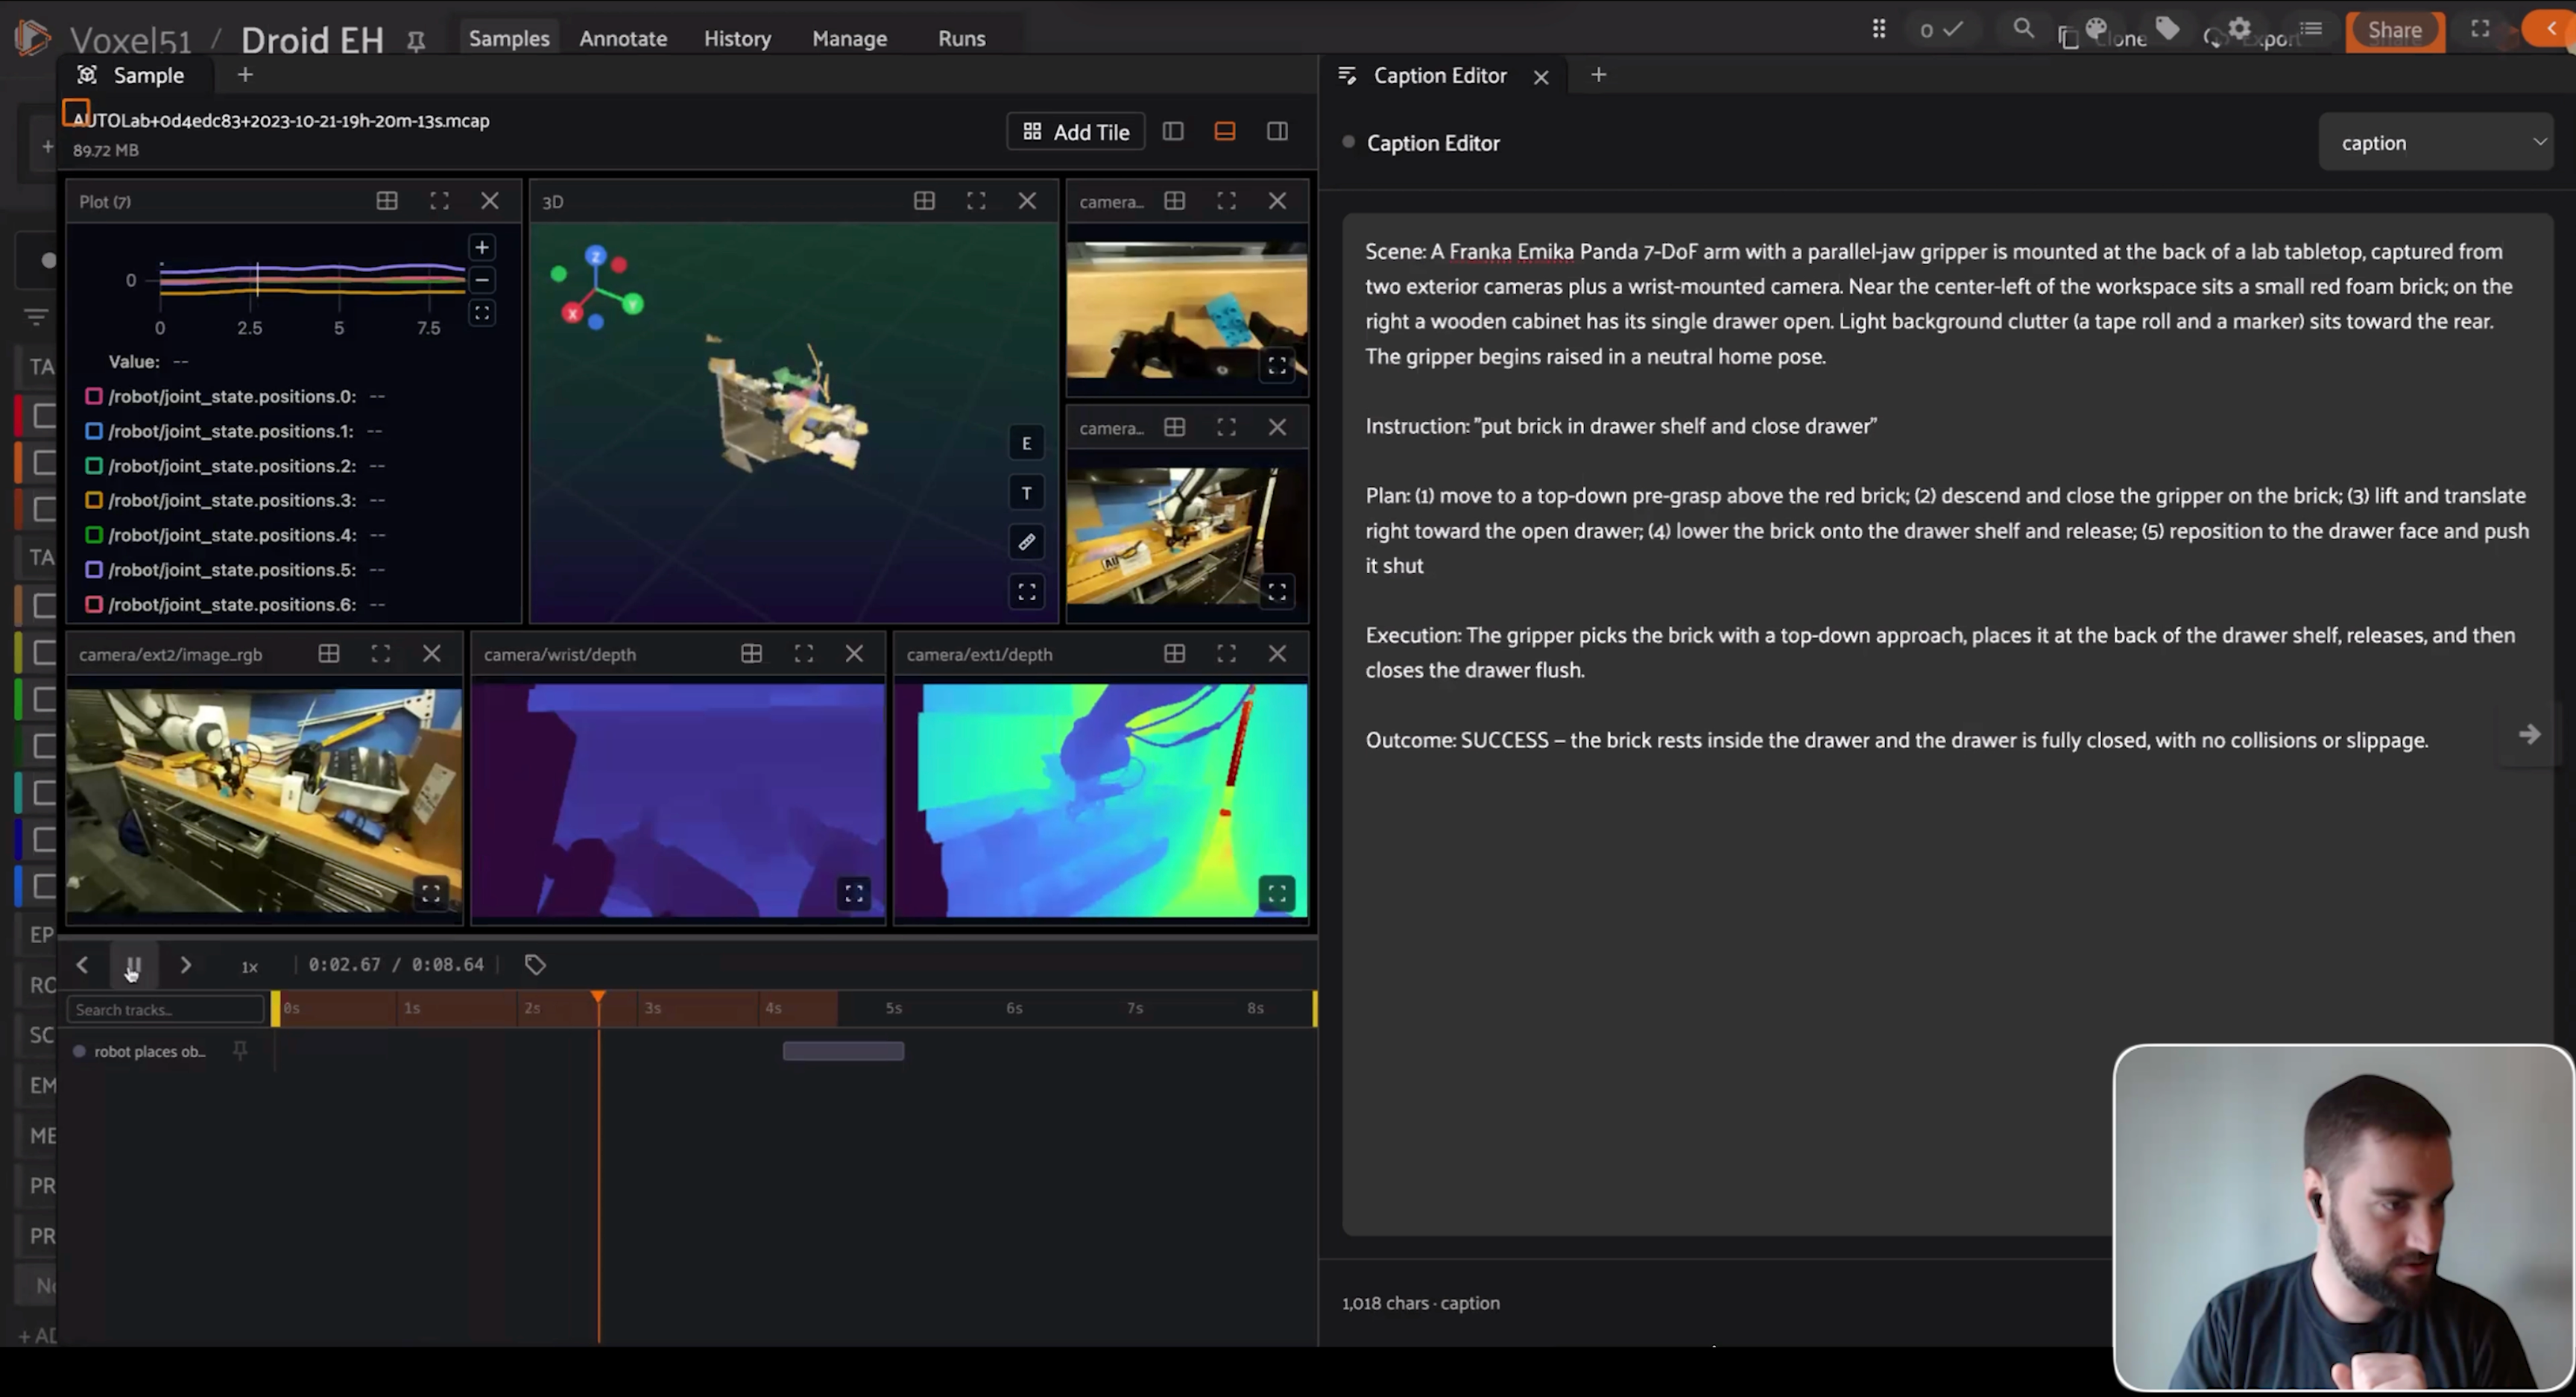Toggle joint_state.positions.5 series
2576x1397 pixels.
[94, 570]
